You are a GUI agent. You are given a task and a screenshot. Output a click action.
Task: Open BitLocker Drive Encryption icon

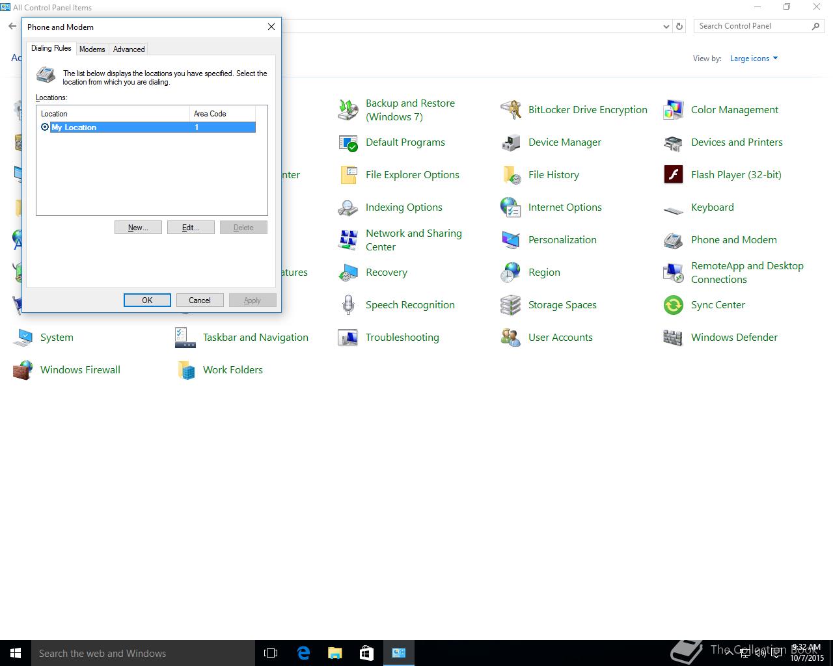pyautogui.click(x=511, y=110)
